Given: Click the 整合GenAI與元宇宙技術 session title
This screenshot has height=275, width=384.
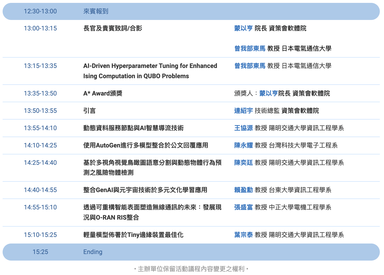Looking at the screenshot, I should [x=145, y=190].
